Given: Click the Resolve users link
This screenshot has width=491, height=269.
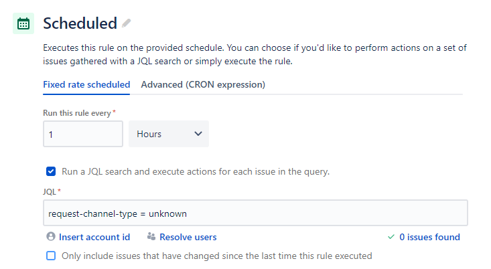Looking at the screenshot, I should click(188, 237).
